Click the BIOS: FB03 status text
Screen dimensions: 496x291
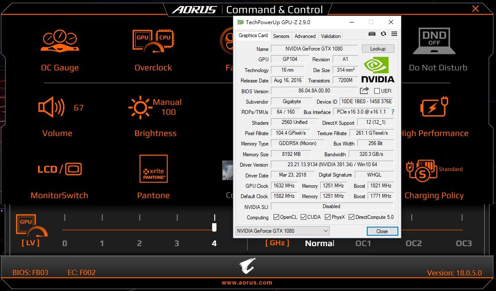30,272
